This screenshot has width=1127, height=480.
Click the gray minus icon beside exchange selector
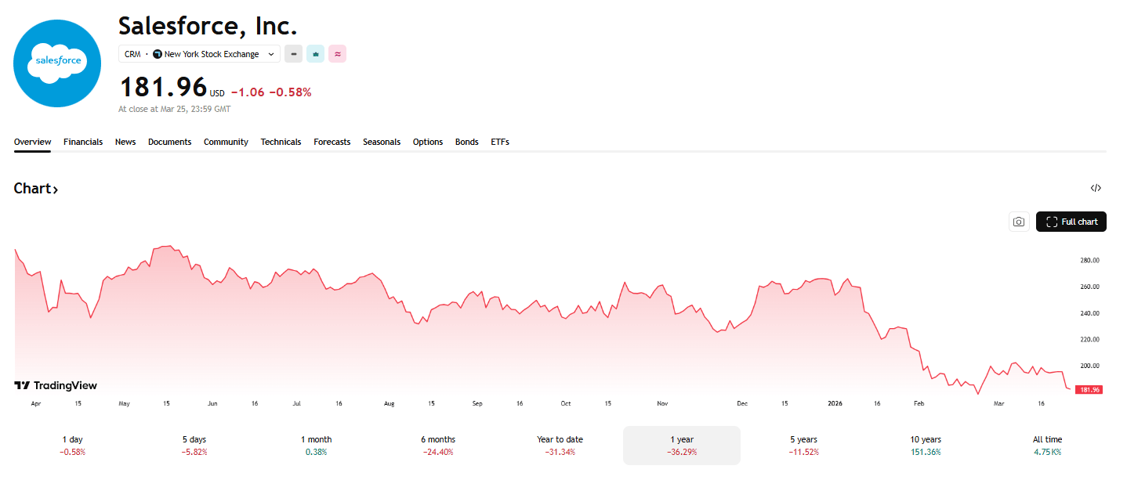pos(293,53)
